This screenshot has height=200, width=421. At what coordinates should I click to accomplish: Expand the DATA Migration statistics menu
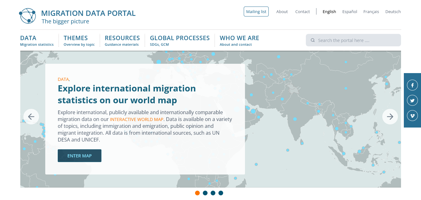click(x=37, y=40)
